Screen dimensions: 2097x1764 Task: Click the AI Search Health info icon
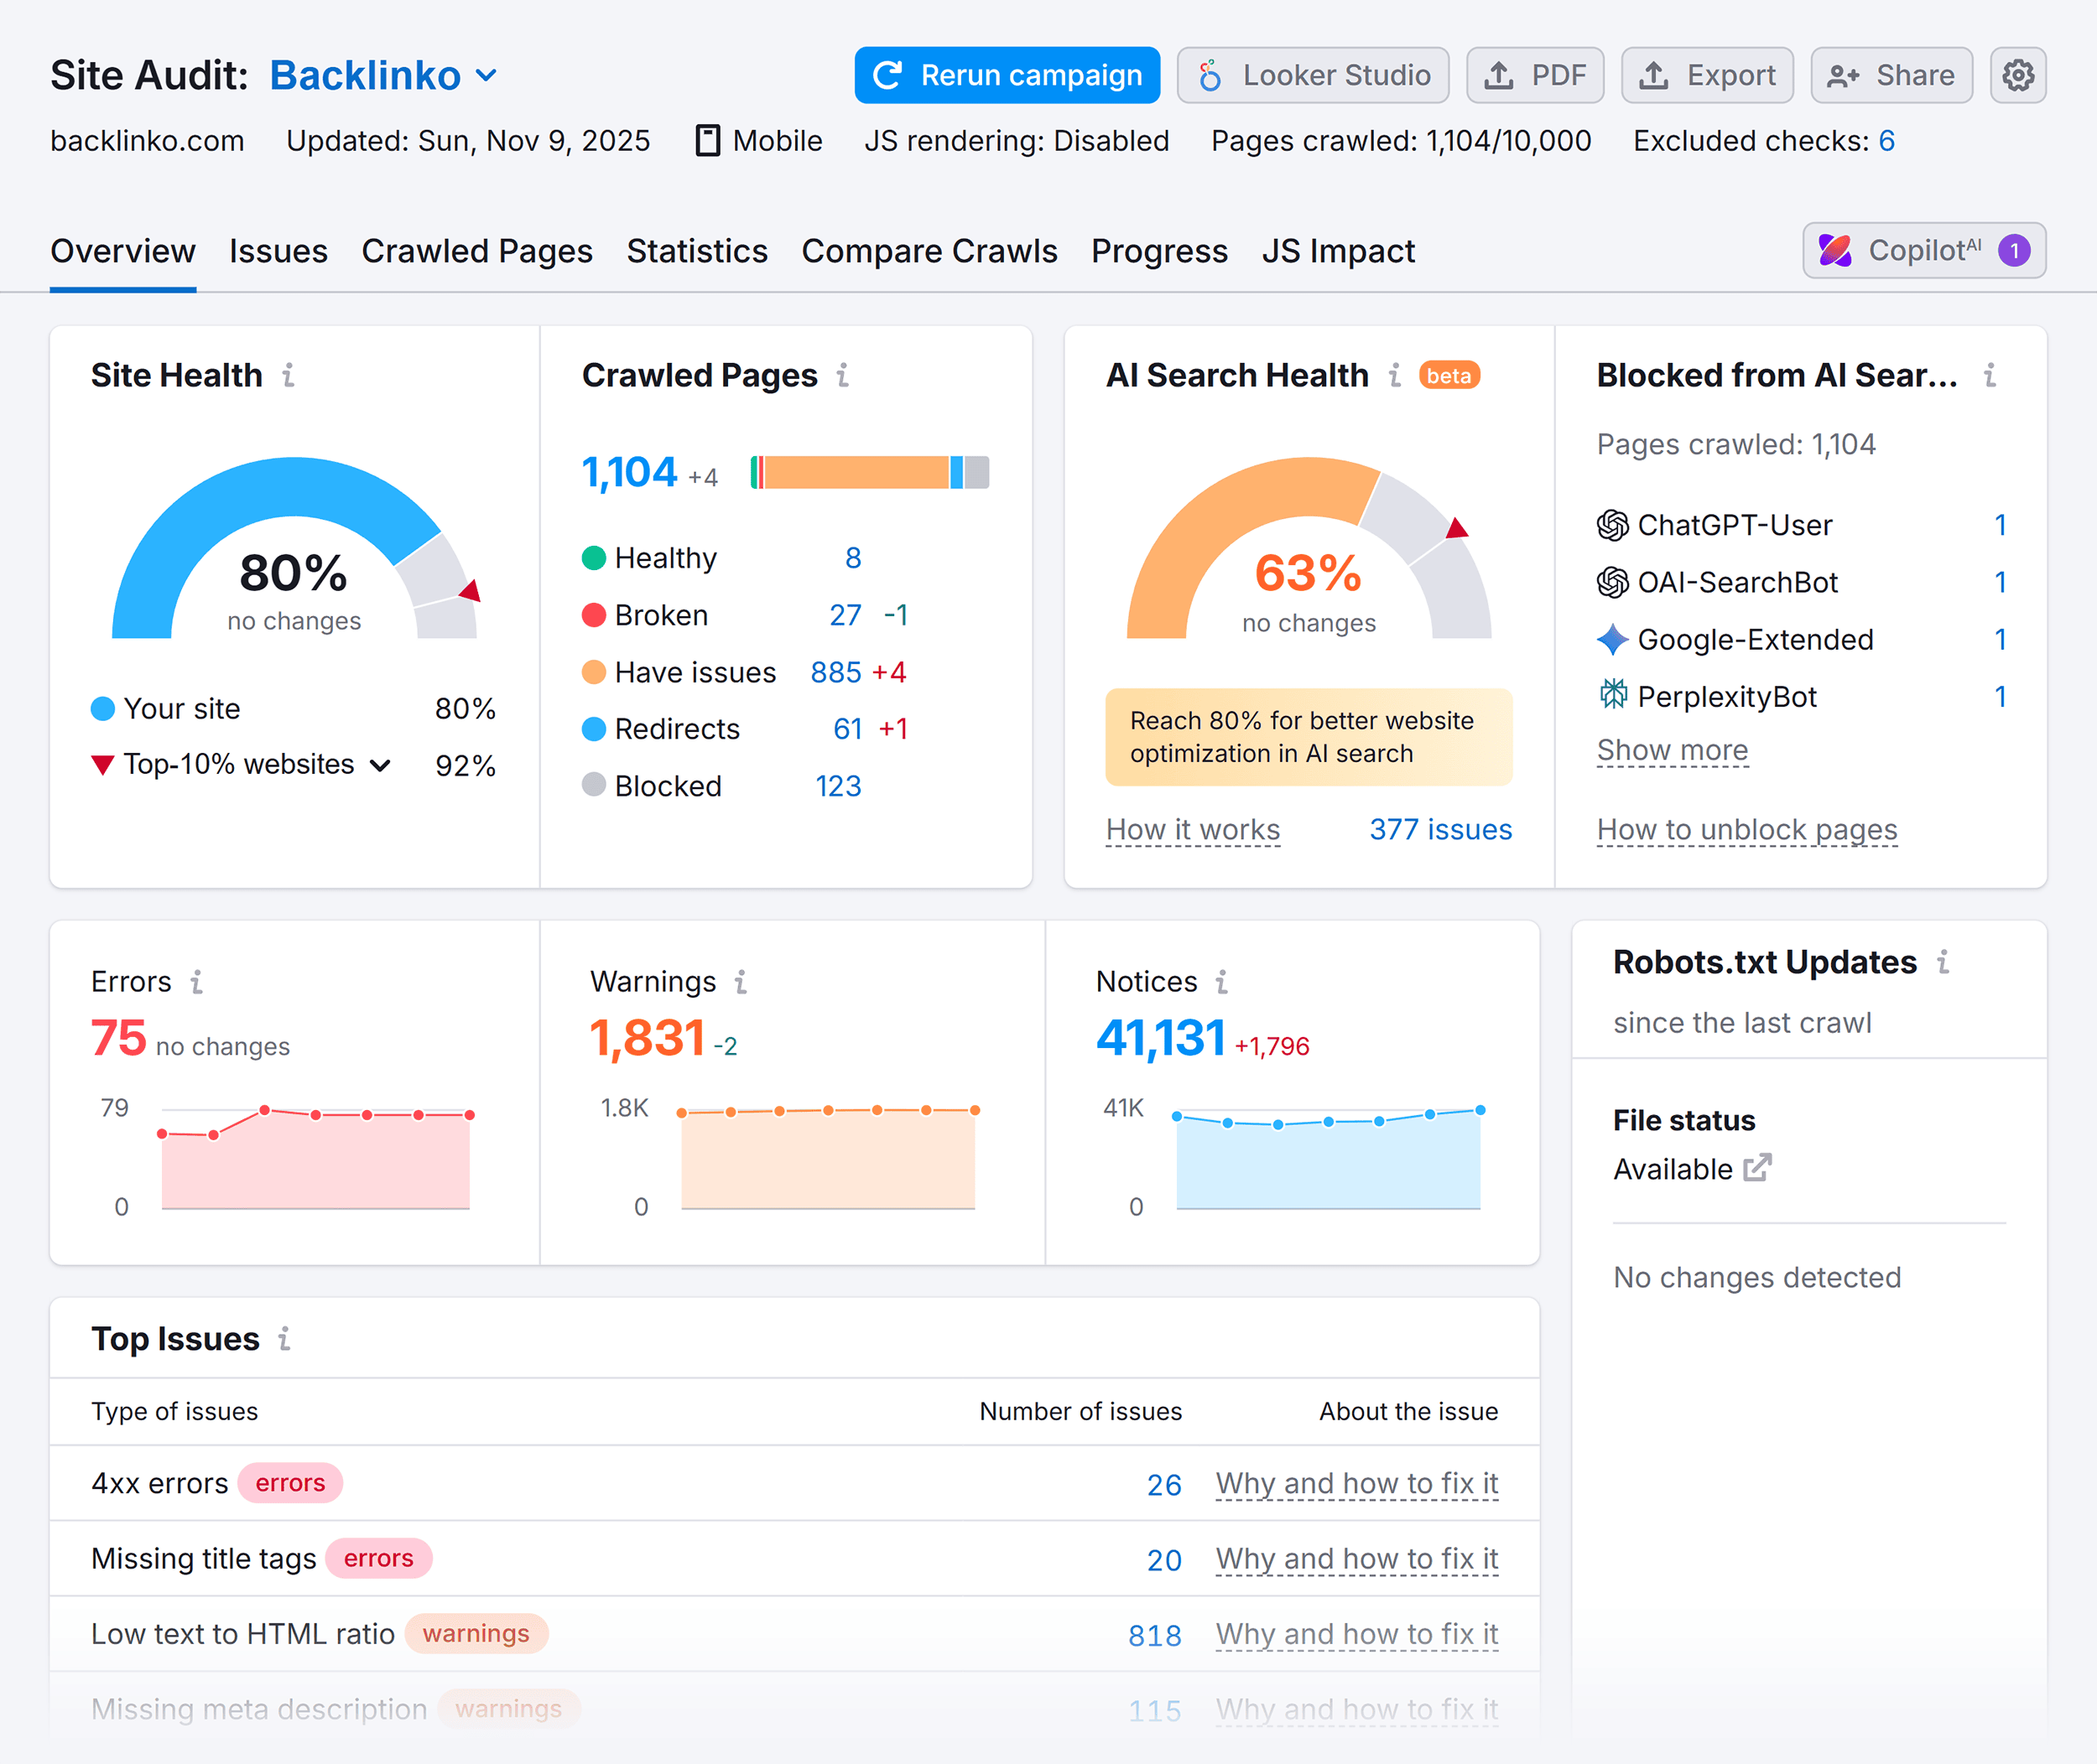[1393, 376]
